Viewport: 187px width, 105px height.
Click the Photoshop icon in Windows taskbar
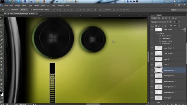pos(25,1)
